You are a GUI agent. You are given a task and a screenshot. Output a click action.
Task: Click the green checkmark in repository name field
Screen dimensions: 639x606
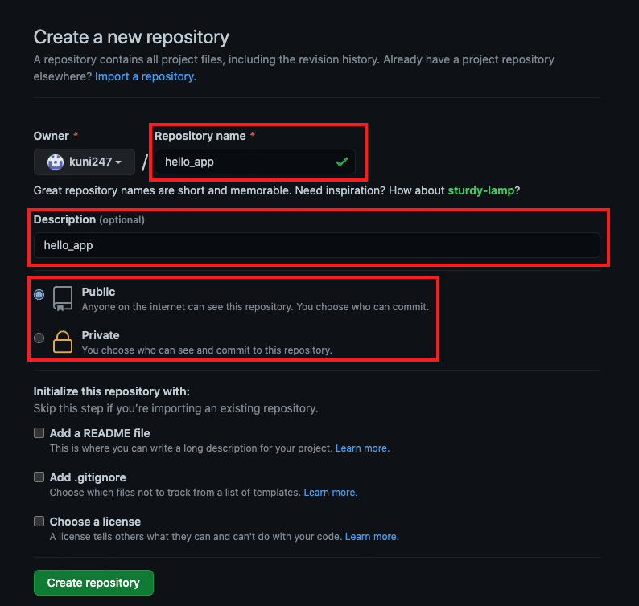[342, 162]
